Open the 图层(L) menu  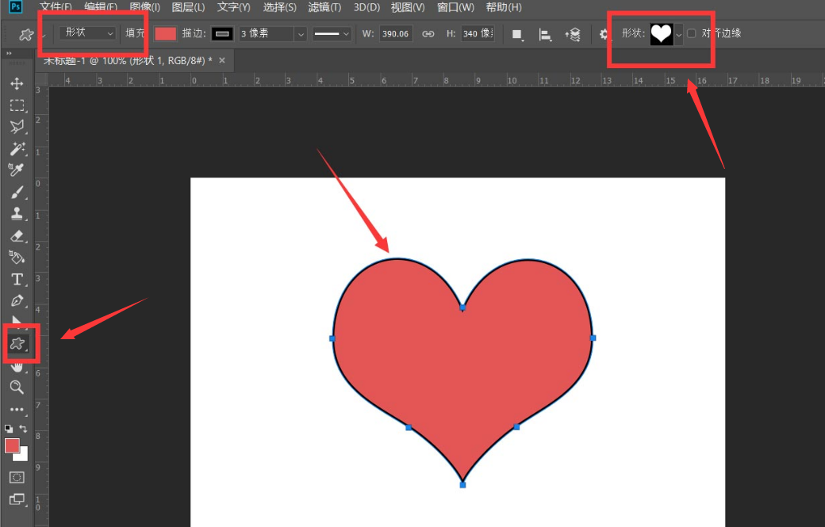(x=188, y=7)
